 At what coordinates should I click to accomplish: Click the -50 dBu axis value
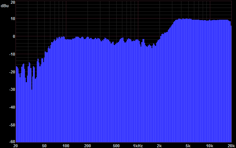pyautogui.click(x=12, y=125)
